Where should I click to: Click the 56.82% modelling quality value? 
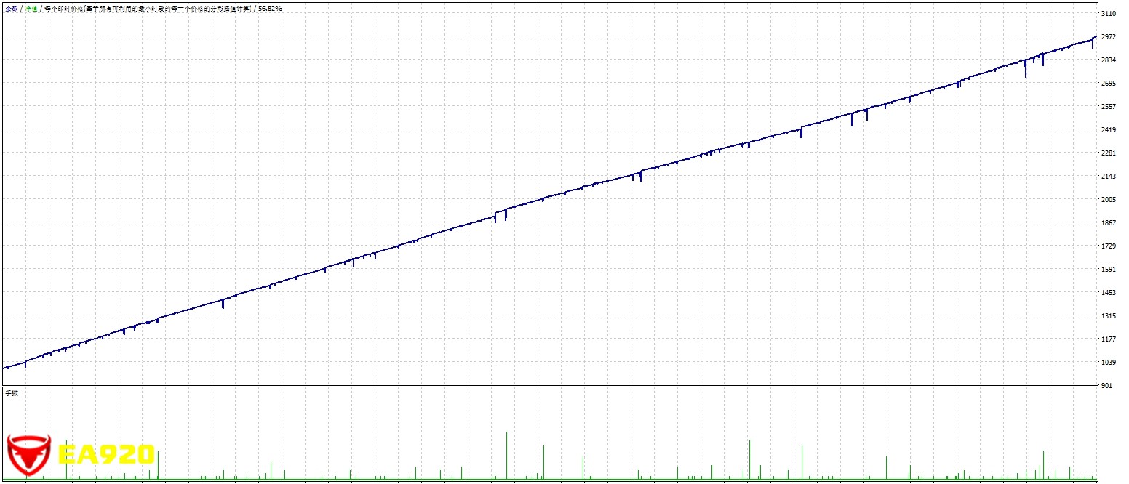(x=270, y=9)
